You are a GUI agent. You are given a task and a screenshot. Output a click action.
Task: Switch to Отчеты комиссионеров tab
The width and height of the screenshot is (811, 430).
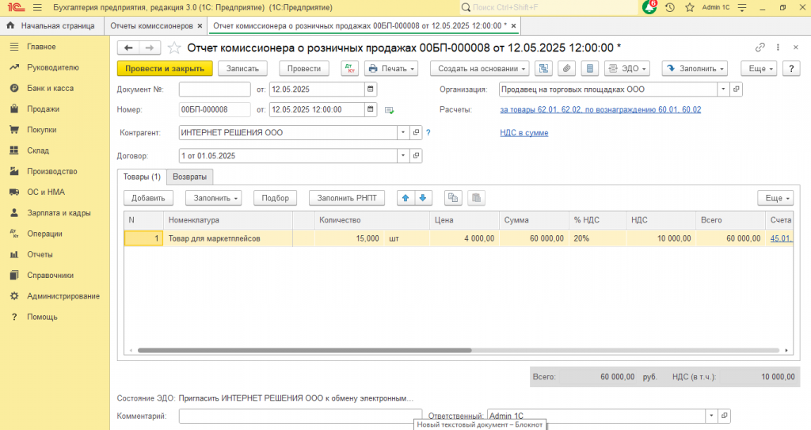coord(151,25)
